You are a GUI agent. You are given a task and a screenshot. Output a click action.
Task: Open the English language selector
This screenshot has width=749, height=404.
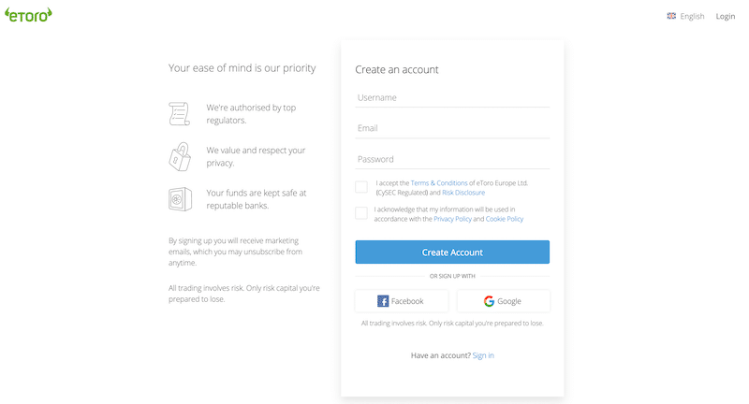(x=692, y=16)
